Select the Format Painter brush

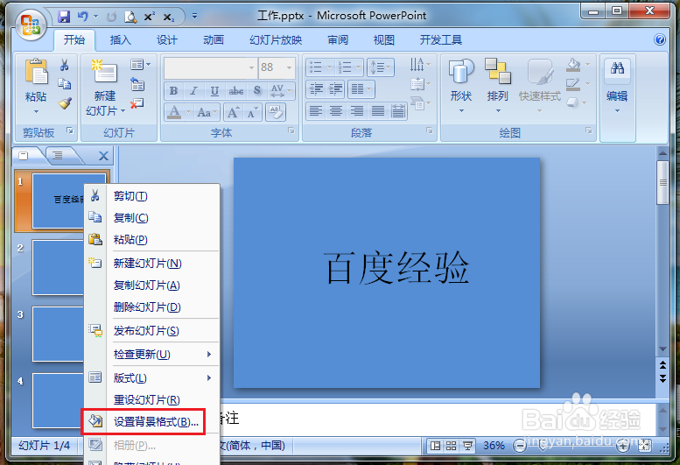coord(65,103)
